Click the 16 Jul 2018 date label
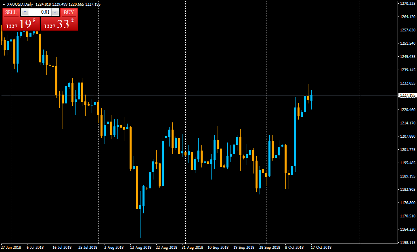 pos(62,247)
